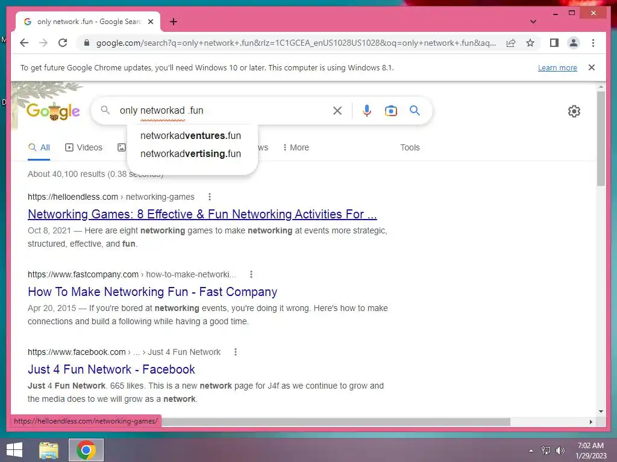Open a new browser tab
Viewport: 617px width, 462px height.
[174, 22]
